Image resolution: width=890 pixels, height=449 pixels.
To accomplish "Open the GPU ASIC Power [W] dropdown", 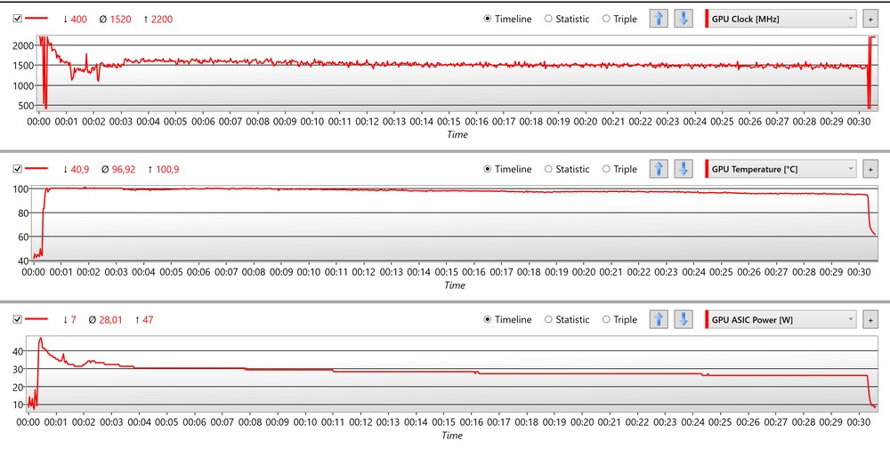I will coord(783,319).
